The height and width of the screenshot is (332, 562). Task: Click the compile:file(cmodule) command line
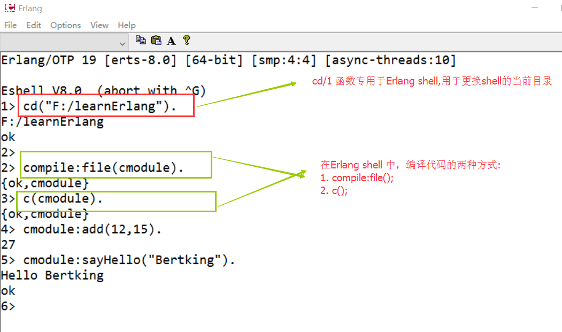(103, 168)
